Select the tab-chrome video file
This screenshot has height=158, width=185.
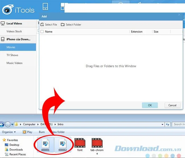[x=97, y=146]
